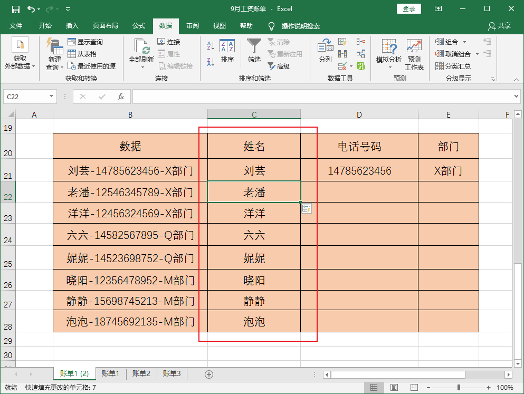Open the 账单3 sheet tab
524x394 pixels.
coord(172,373)
